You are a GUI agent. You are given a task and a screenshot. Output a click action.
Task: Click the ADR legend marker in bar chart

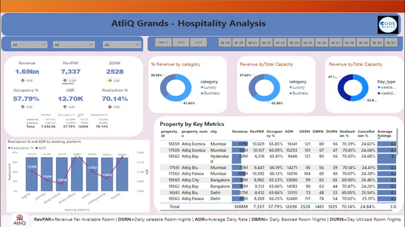click(x=36, y=148)
